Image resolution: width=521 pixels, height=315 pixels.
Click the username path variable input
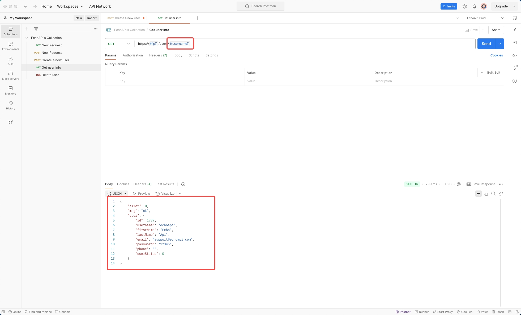[180, 43]
